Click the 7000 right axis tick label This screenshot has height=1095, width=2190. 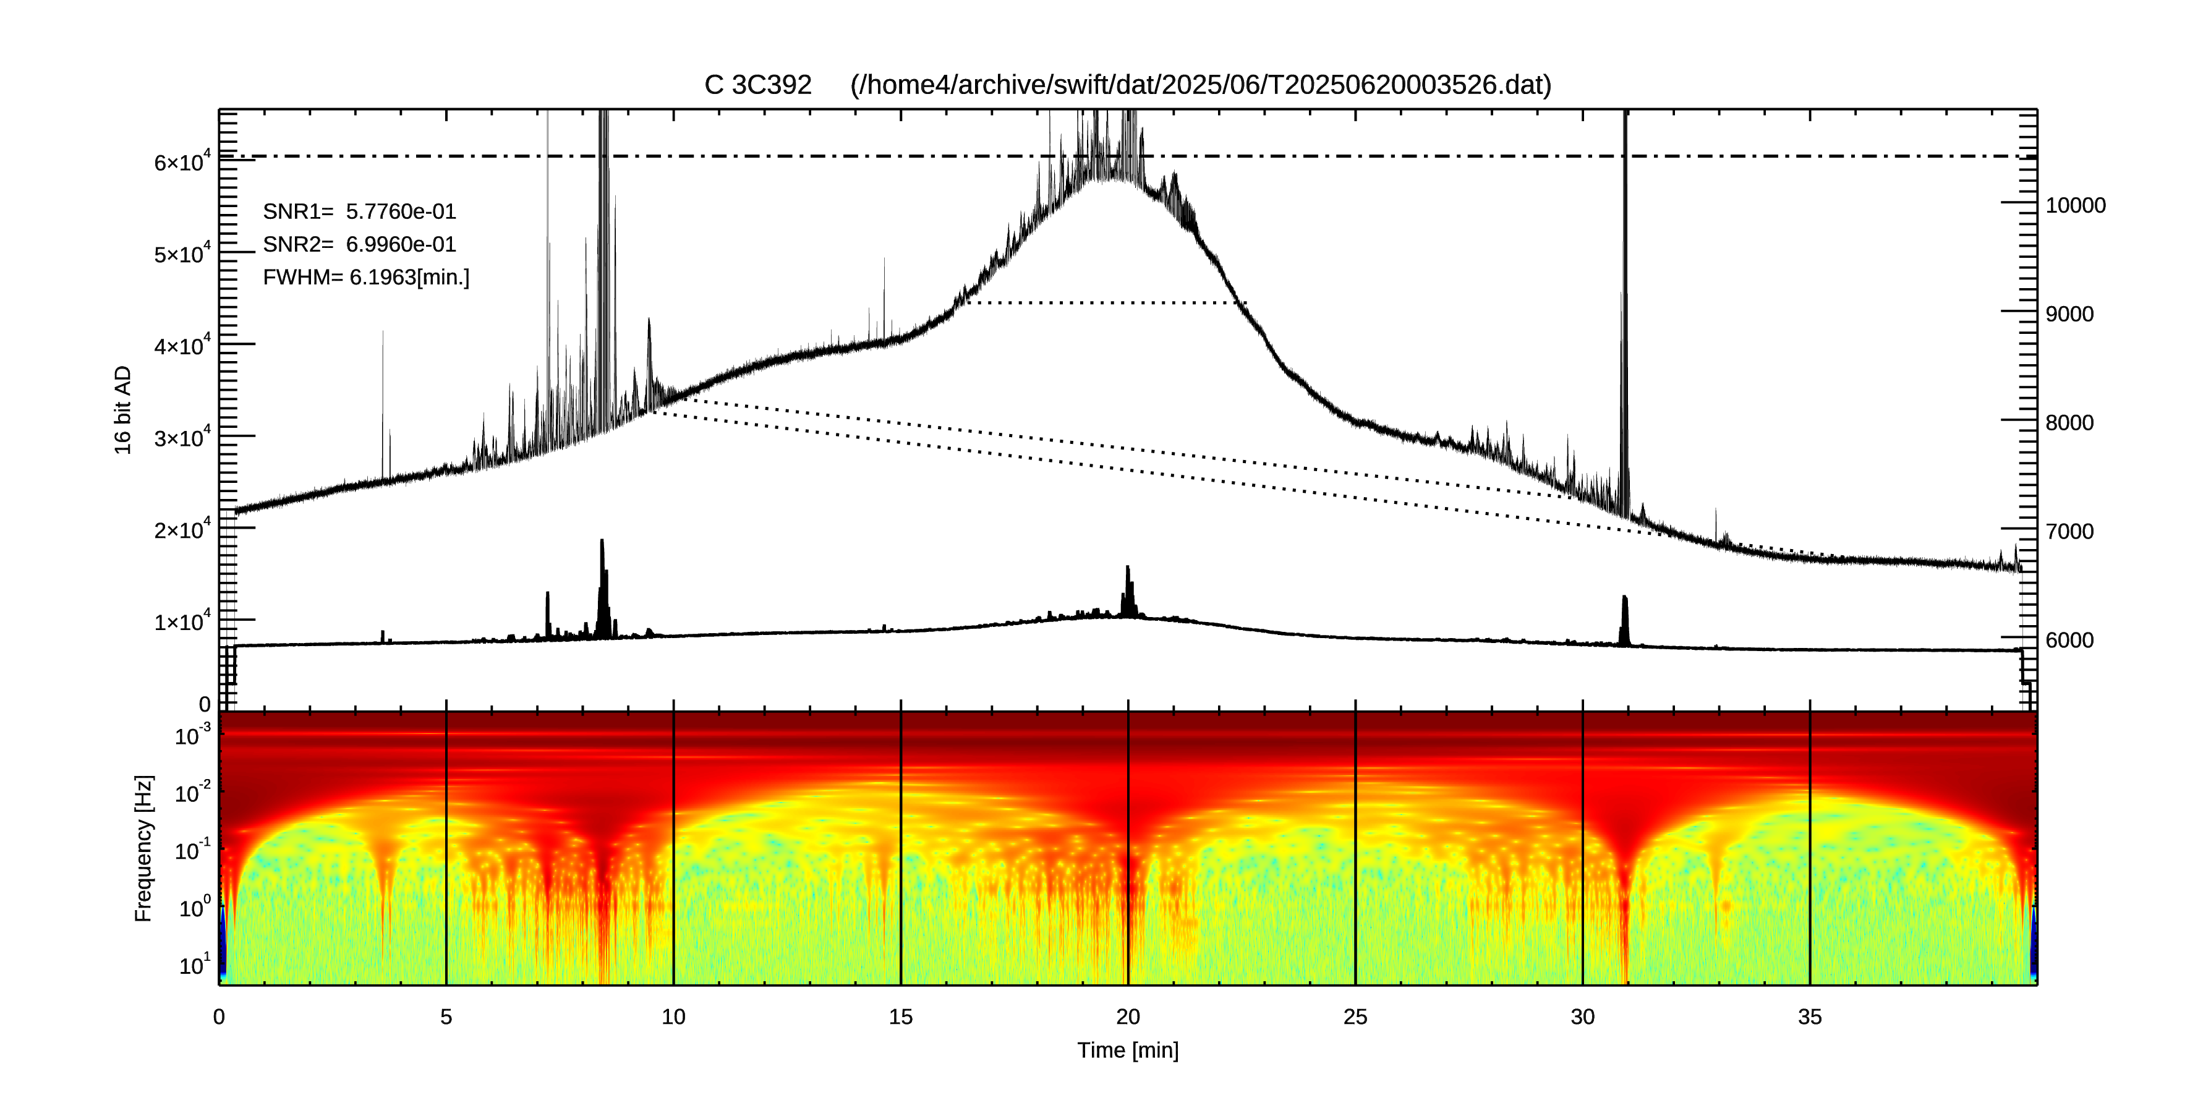pos(2069,532)
